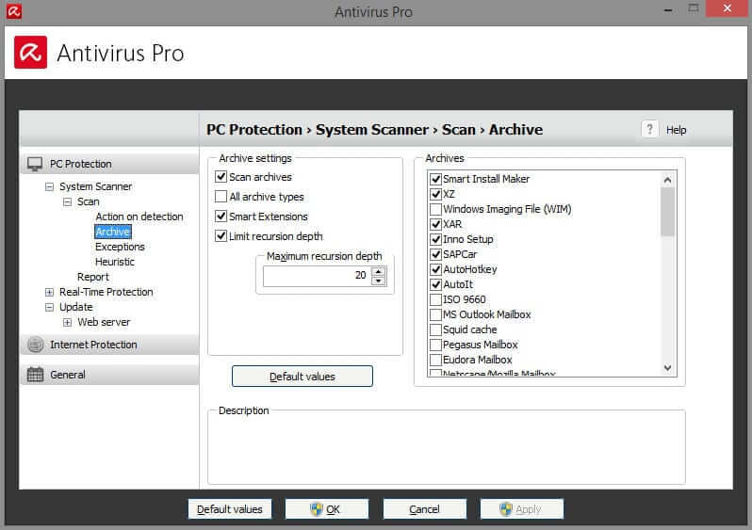Click Default values under Archive settings
752x530 pixels.
pos(302,377)
